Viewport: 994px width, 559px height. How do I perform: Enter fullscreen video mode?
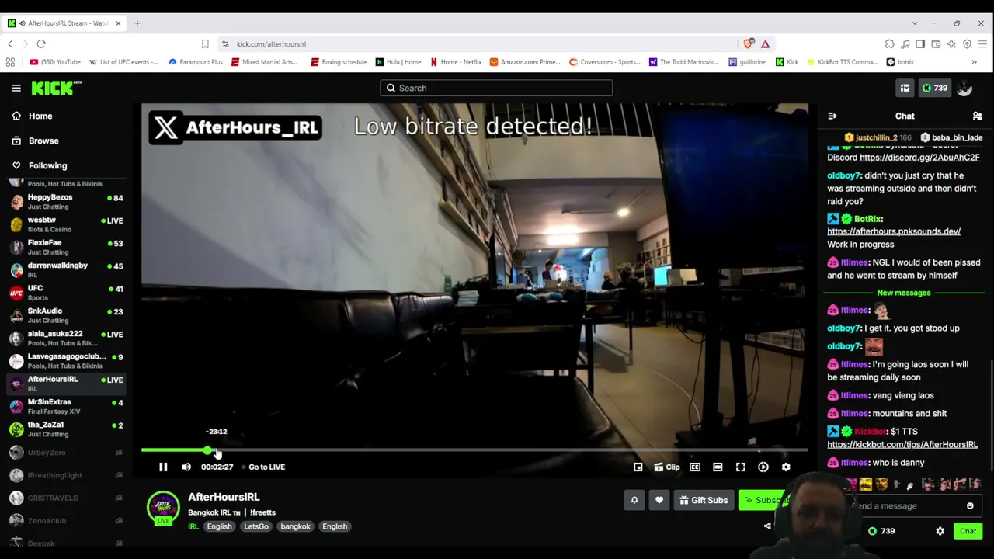[740, 467]
